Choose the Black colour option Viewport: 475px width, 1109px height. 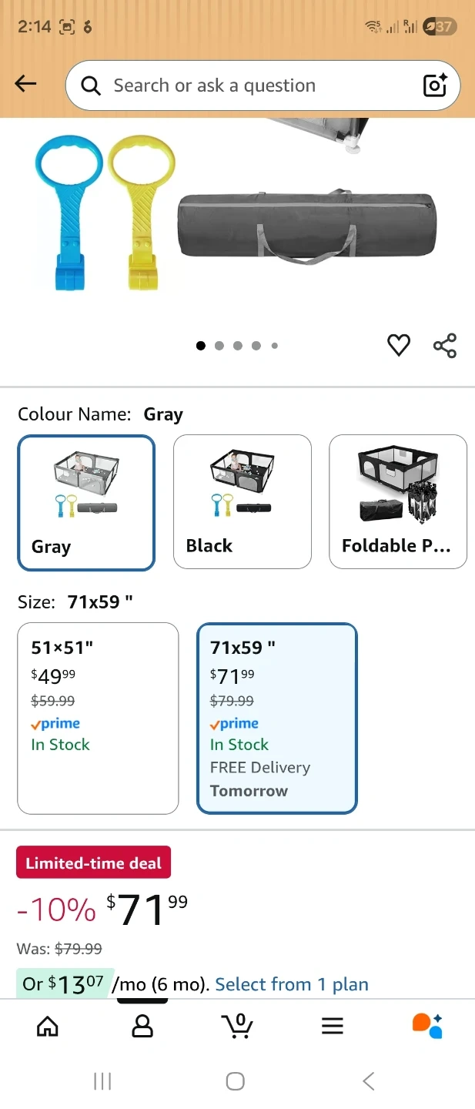click(x=243, y=502)
